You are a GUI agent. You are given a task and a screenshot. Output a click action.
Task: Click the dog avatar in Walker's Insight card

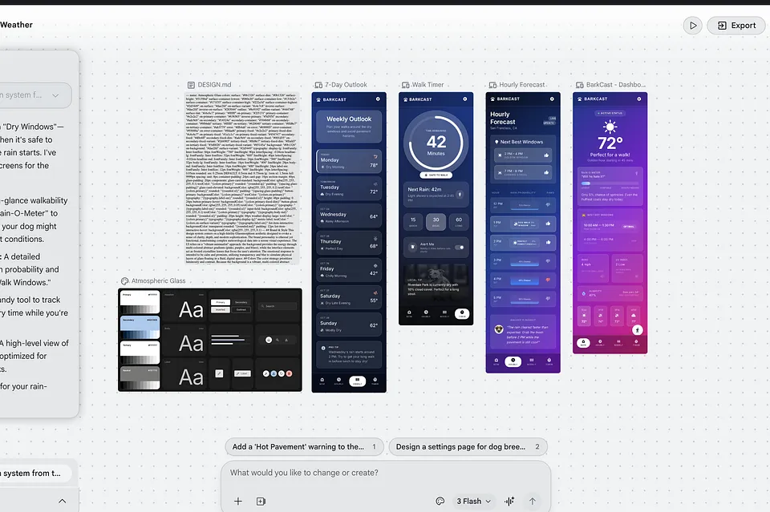(x=498, y=329)
